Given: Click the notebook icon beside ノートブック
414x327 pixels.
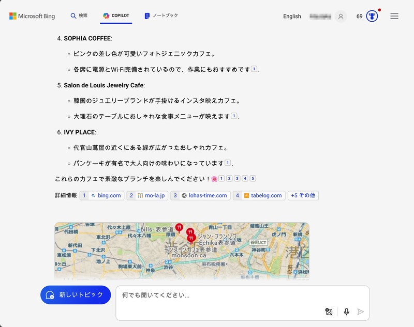Looking at the screenshot, I should click(147, 16).
